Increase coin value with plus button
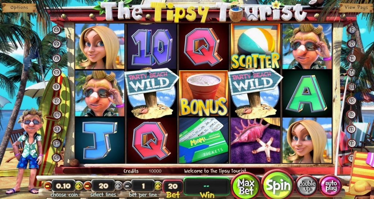The width and height of the screenshot is (374, 199). (x=79, y=186)
